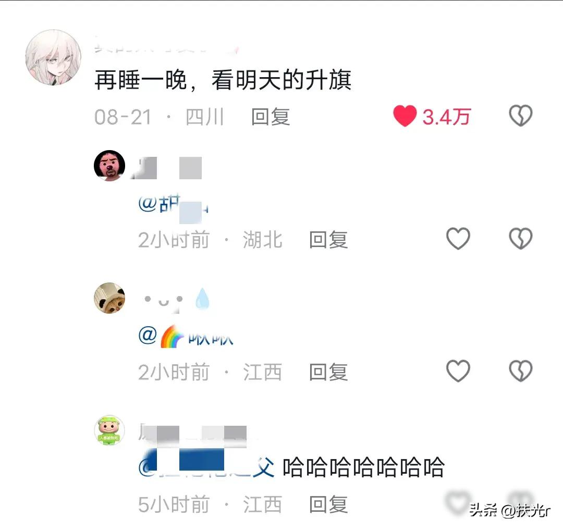Open the red-faced bearded avatar profile
Image resolution: width=563 pixels, height=530 pixels.
click(109, 165)
